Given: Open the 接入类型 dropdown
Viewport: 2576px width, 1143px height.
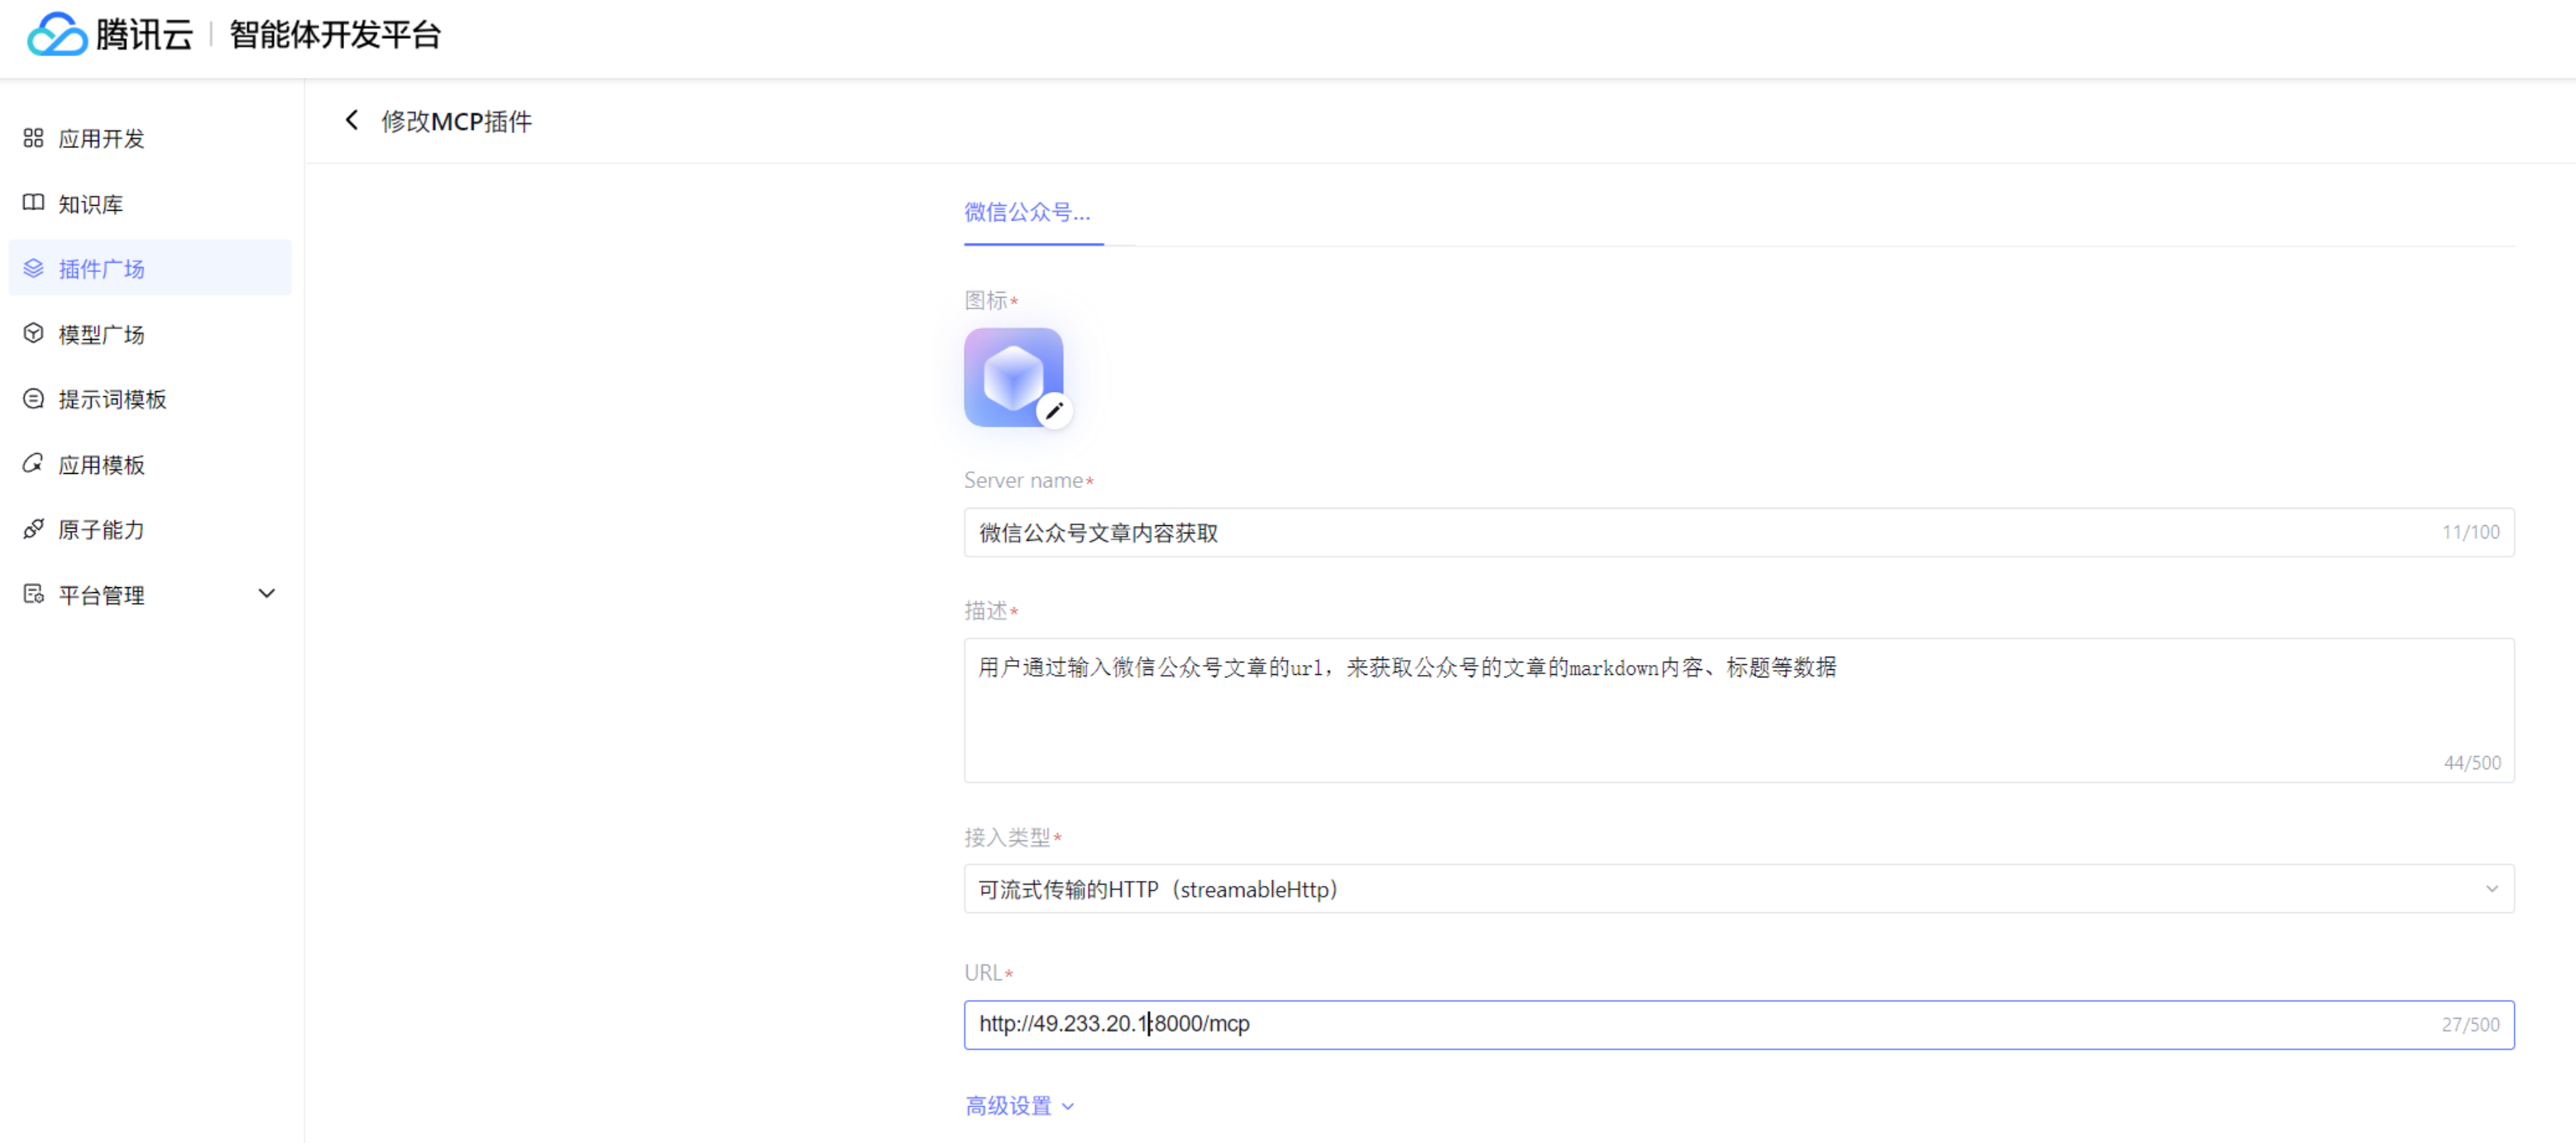Looking at the screenshot, I should 1738,888.
